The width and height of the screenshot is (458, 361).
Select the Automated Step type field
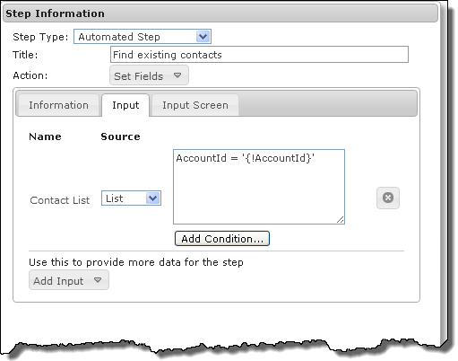pyautogui.click(x=143, y=37)
